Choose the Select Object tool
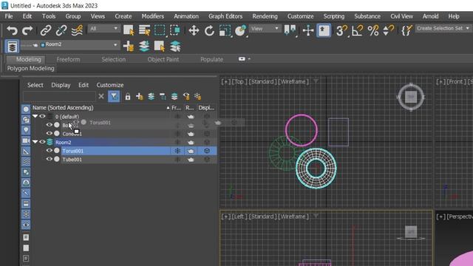This screenshot has height=266, width=473. tap(129, 30)
